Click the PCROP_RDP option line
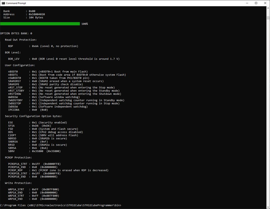The width and height of the screenshot is (270, 209). coord(58,170)
